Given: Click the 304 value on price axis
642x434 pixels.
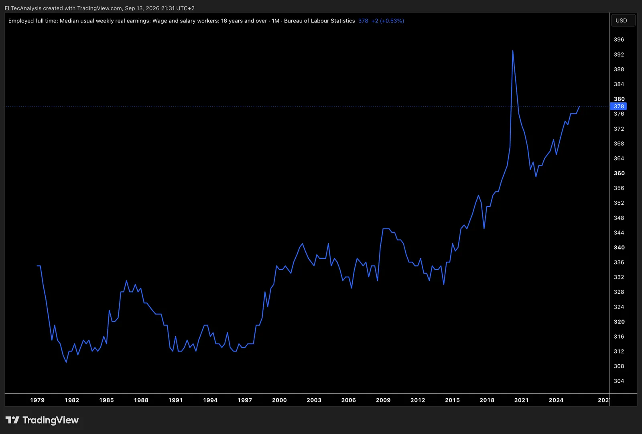Looking at the screenshot, I should pyautogui.click(x=619, y=381).
